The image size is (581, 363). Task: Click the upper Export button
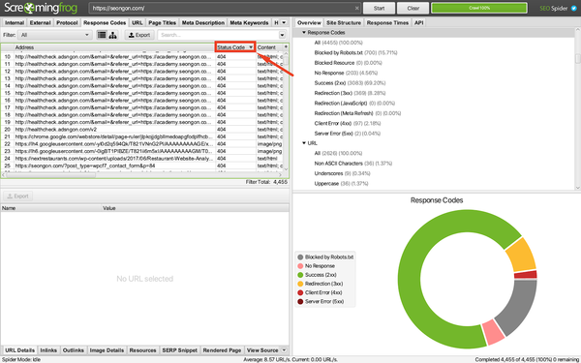point(139,35)
